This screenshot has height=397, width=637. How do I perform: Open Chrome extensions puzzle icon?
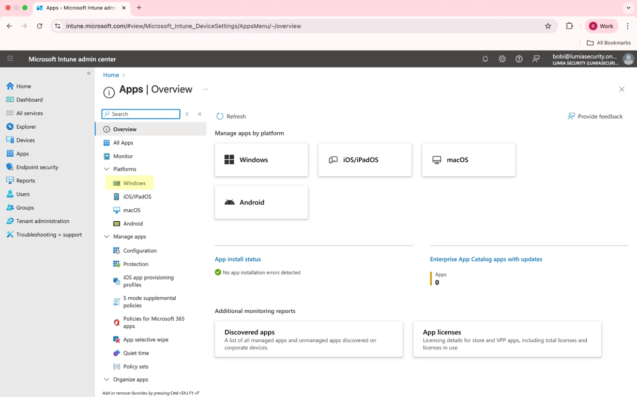569,26
